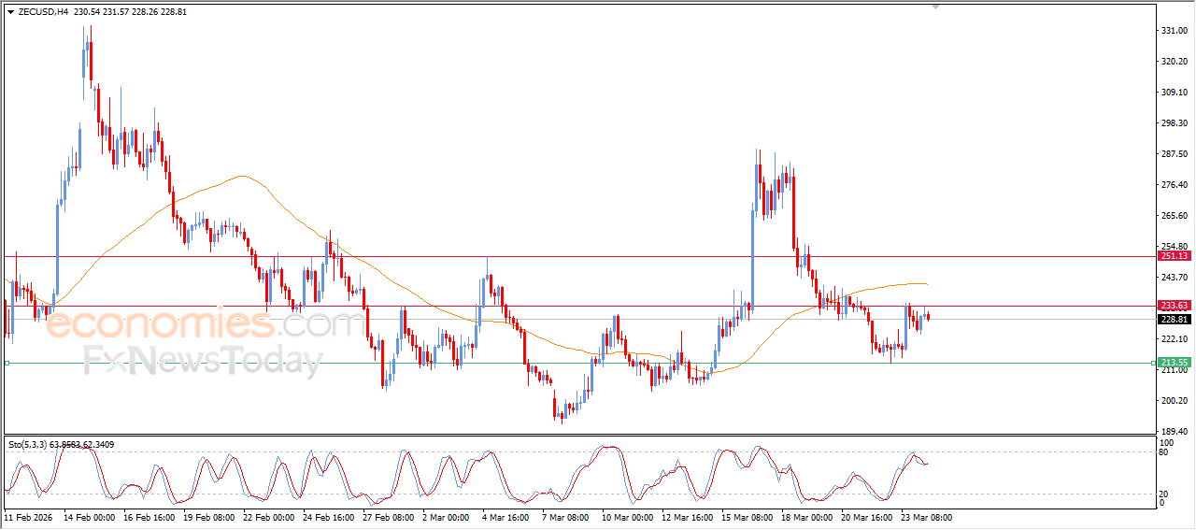Viewport: 1196px width, 530px height.
Task: Click 222.10 on the price axis
Action: [1174, 339]
